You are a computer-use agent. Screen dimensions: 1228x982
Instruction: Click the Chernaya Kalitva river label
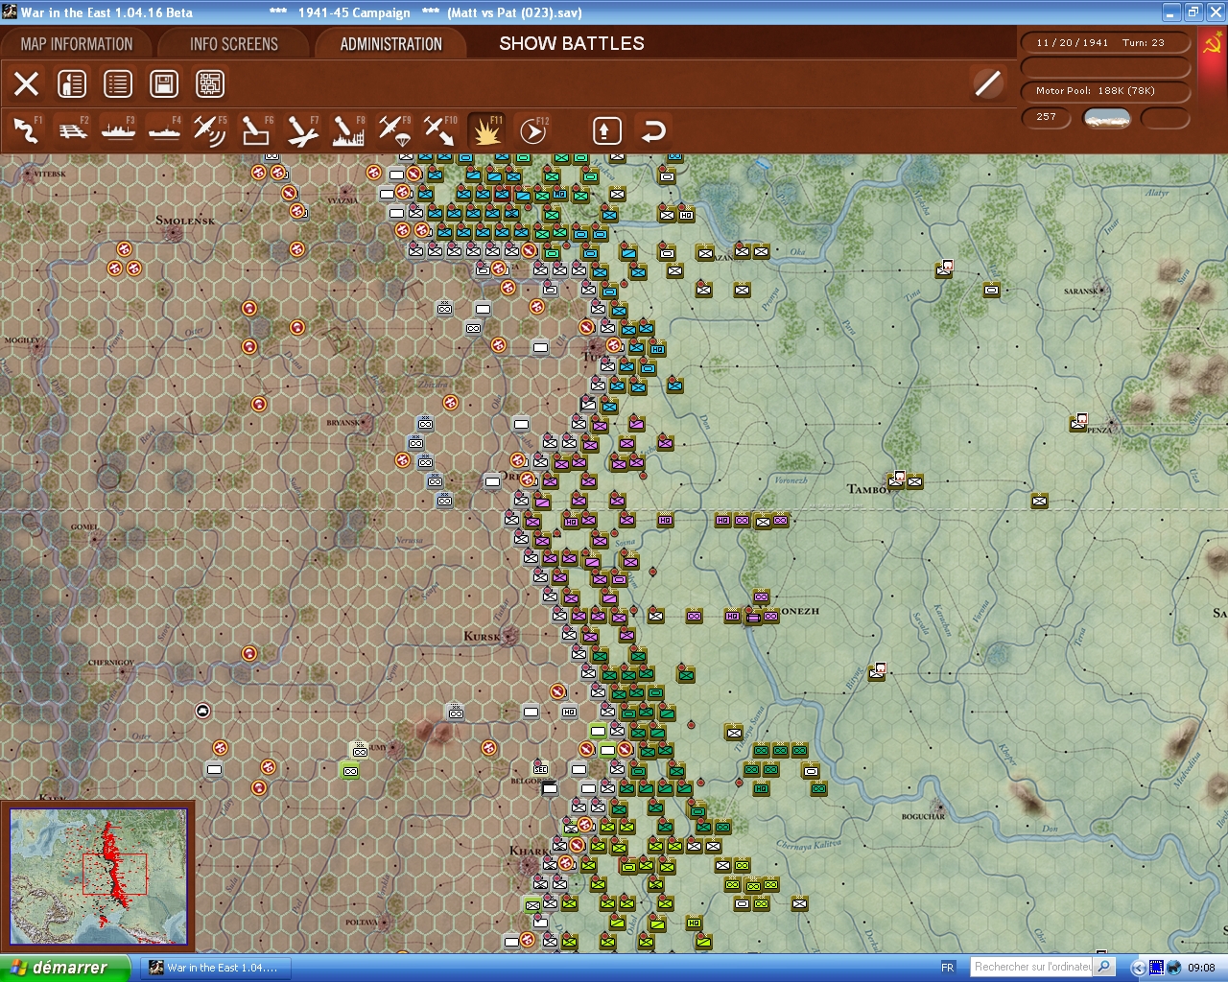tap(808, 846)
